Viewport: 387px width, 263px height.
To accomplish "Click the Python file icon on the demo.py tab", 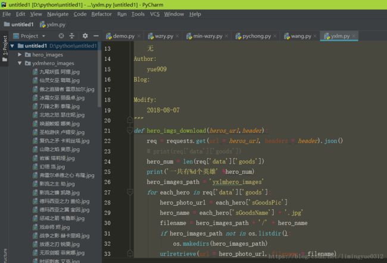I will (109, 36).
